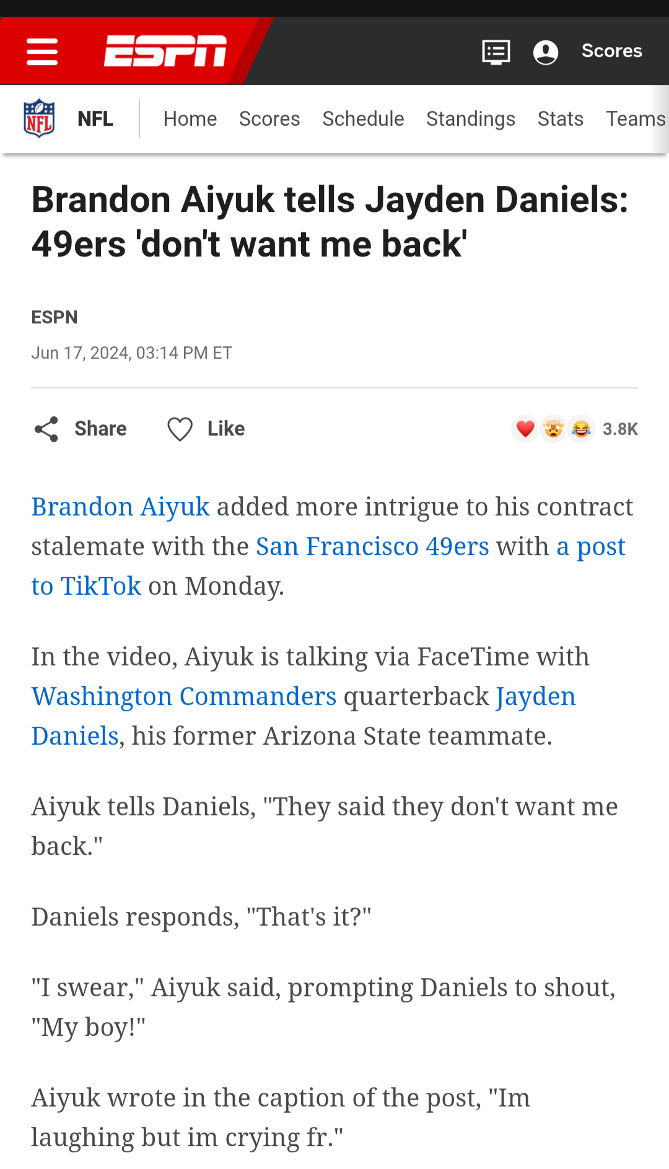This screenshot has width=669, height=1169.
Task: View the 3.8K reactions count
Action: (620, 429)
